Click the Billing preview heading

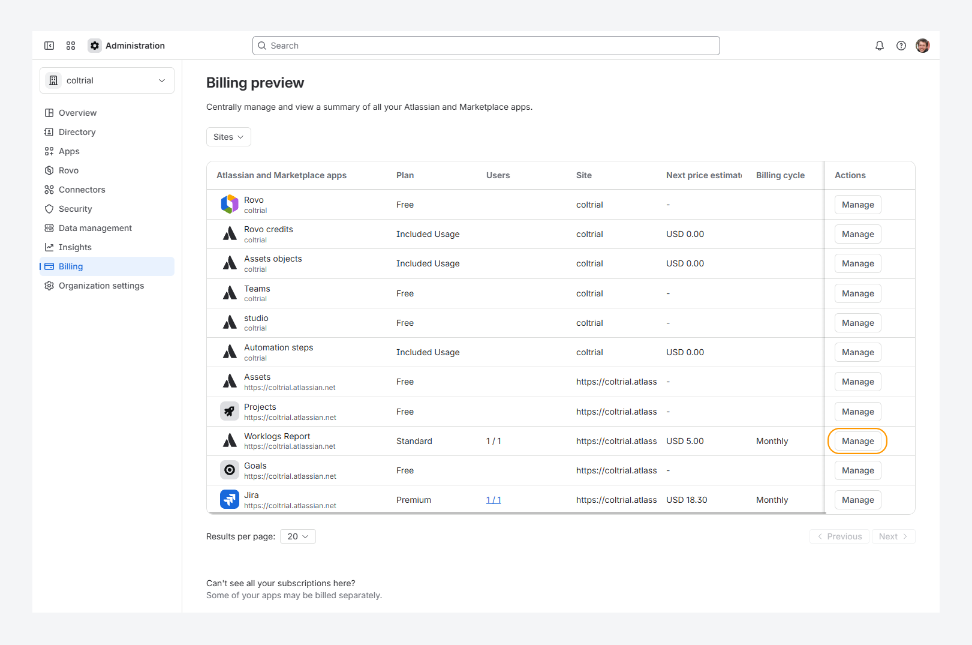(255, 83)
